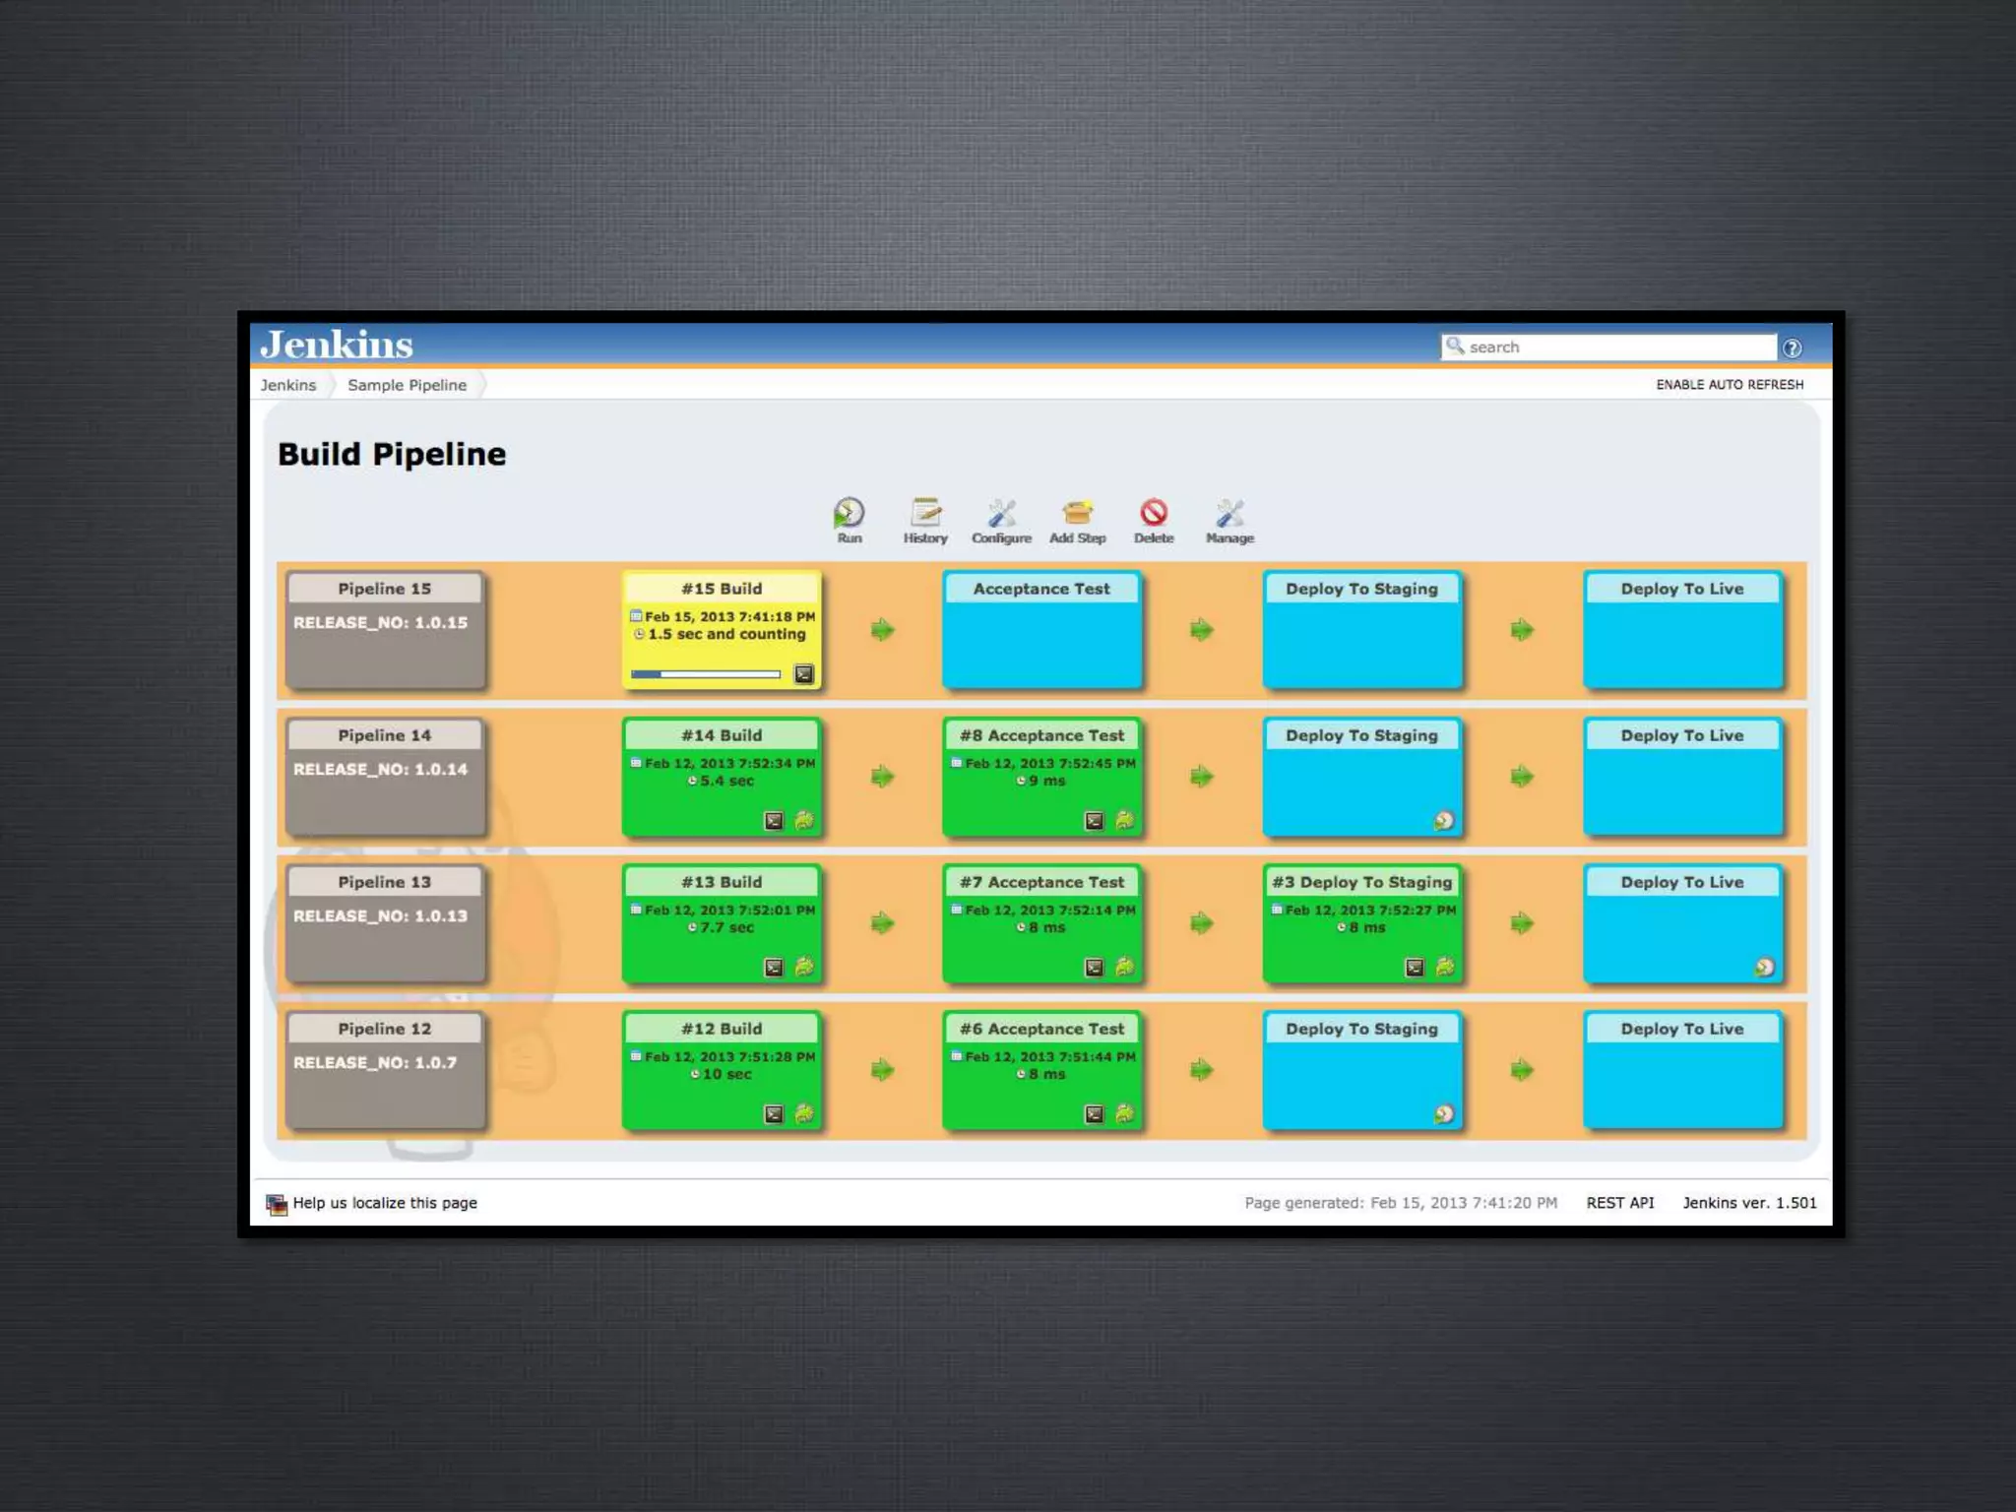Open console icon on #15 Build

[804, 674]
